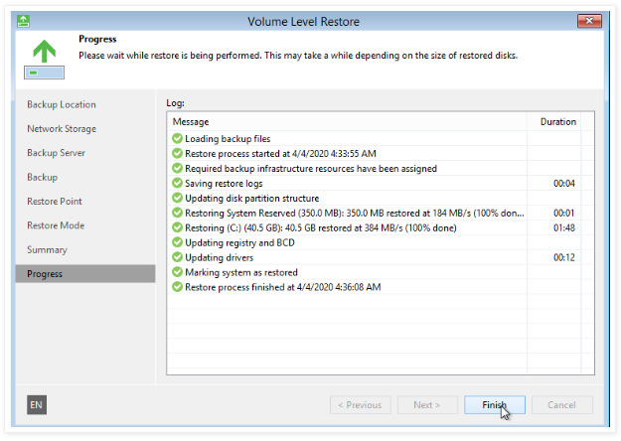Open the Network Storage step

pos(62,129)
